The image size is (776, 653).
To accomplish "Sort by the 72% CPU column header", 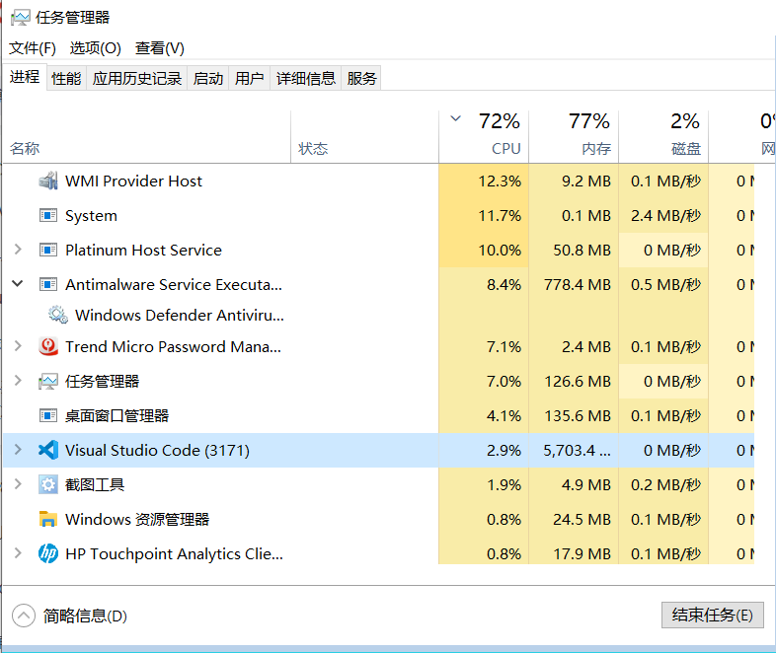I will click(484, 136).
